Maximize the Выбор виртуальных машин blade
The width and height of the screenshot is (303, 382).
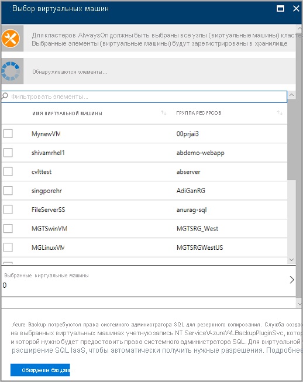coord(280,9)
